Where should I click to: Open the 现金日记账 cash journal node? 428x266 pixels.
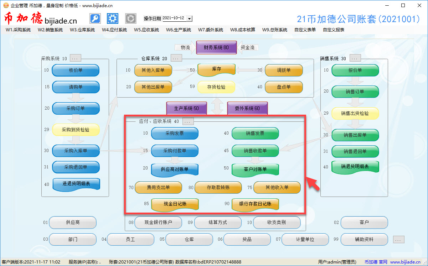[x=175, y=204]
